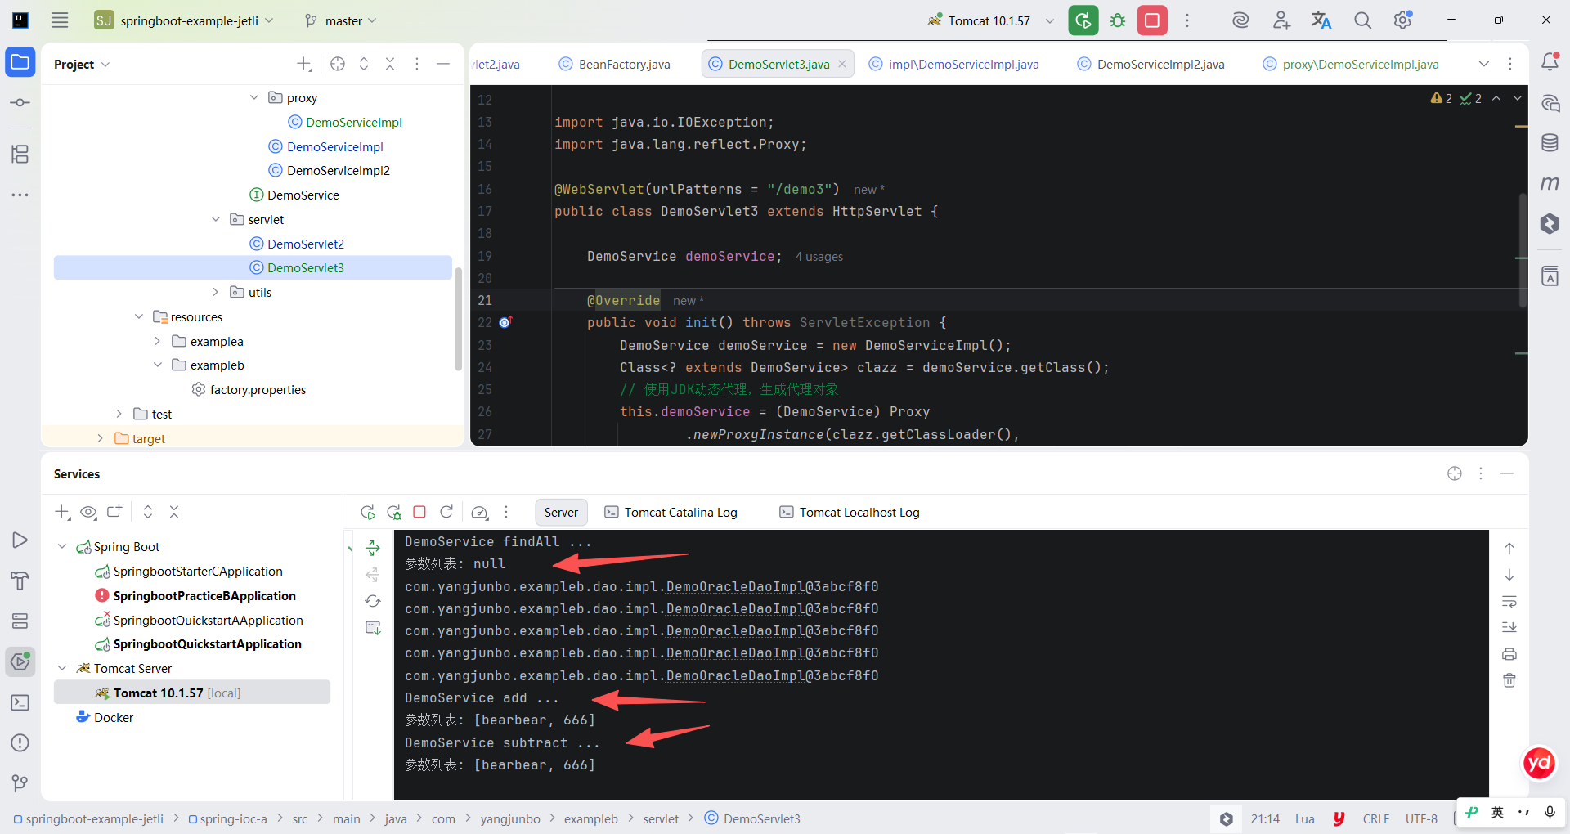
Task: Rerun Tomcat 10.1.57 from the main toolbar
Action: pyautogui.click(x=1083, y=20)
